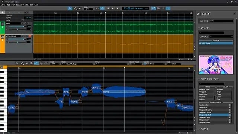
Task: Select the scissors cut tool in main toolbar
Action: pyautogui.click(x=80, y=8)
